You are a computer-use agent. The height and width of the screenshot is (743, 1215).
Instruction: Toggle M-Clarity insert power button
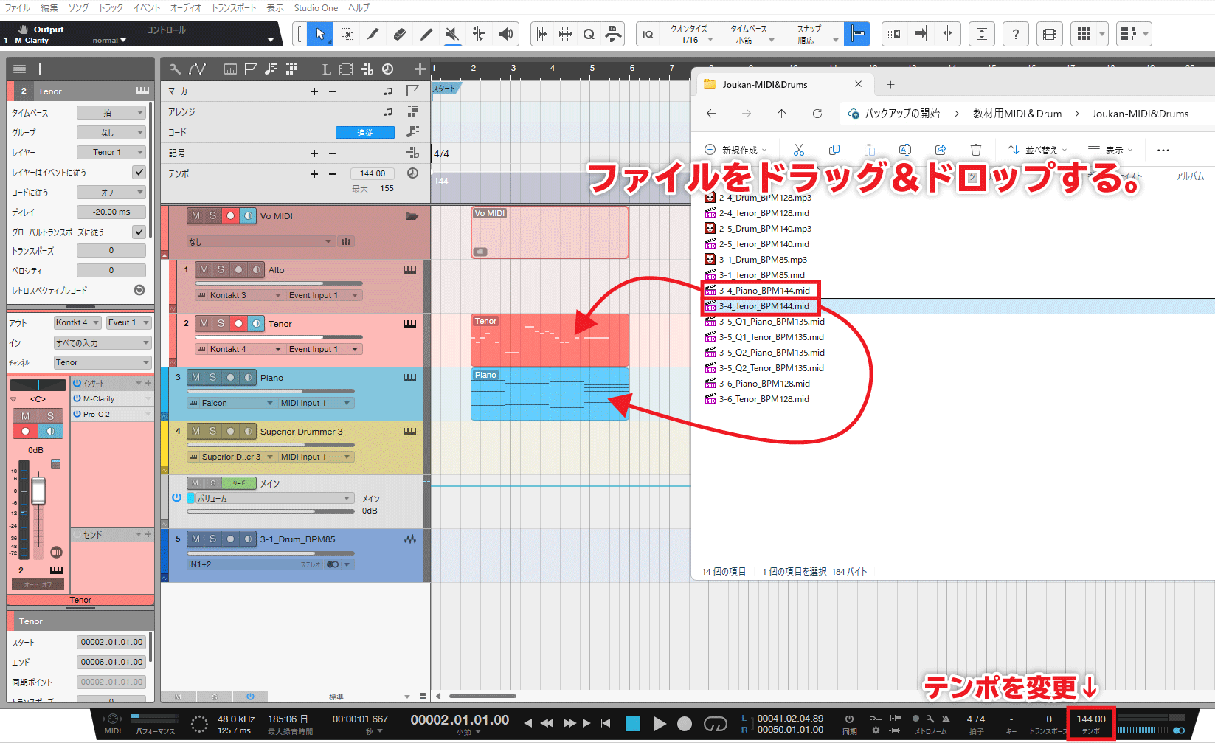[77, 398]
